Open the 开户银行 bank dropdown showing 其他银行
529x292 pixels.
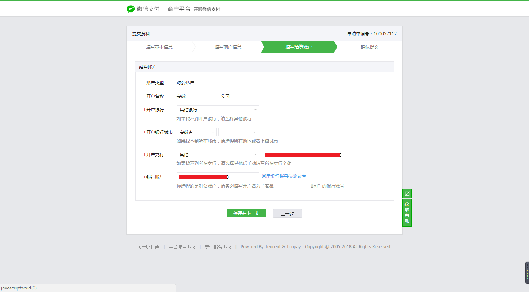coord(217,110)
